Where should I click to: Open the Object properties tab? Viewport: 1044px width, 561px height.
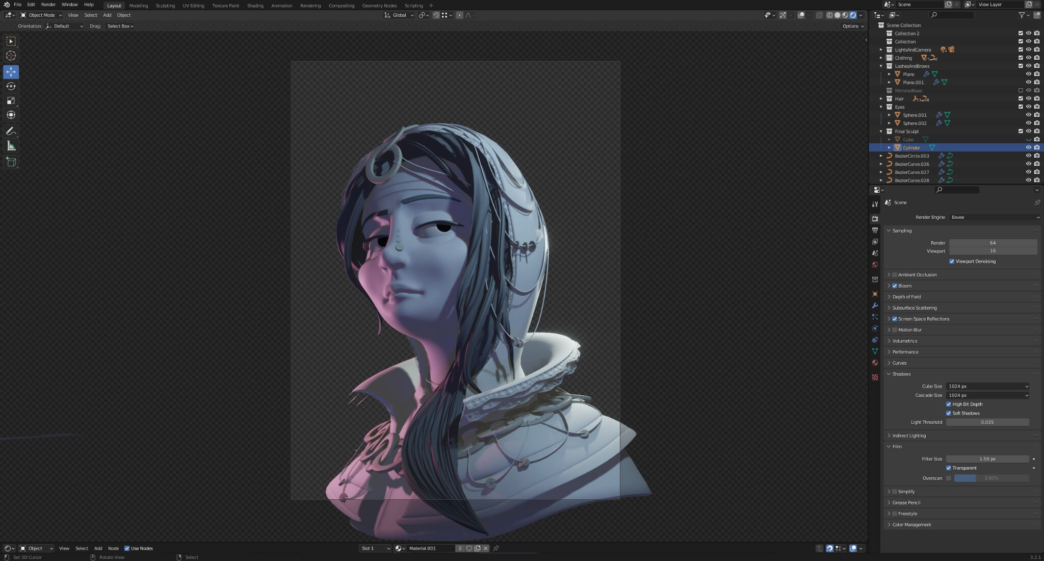click(x=875, y=294)
